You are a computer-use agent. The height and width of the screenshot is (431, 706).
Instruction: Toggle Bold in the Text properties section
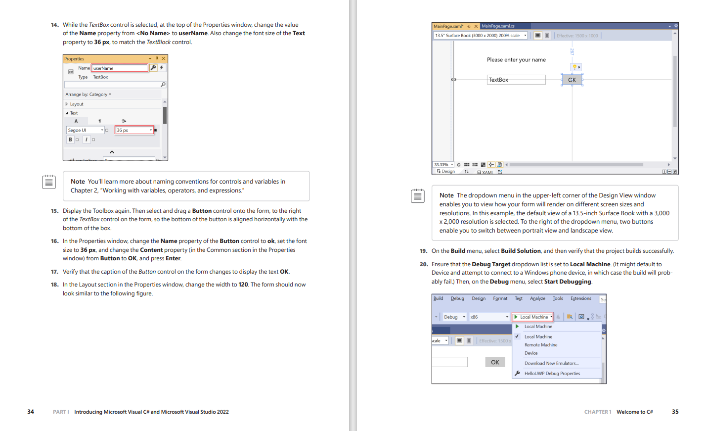click(x=70, y=140)
